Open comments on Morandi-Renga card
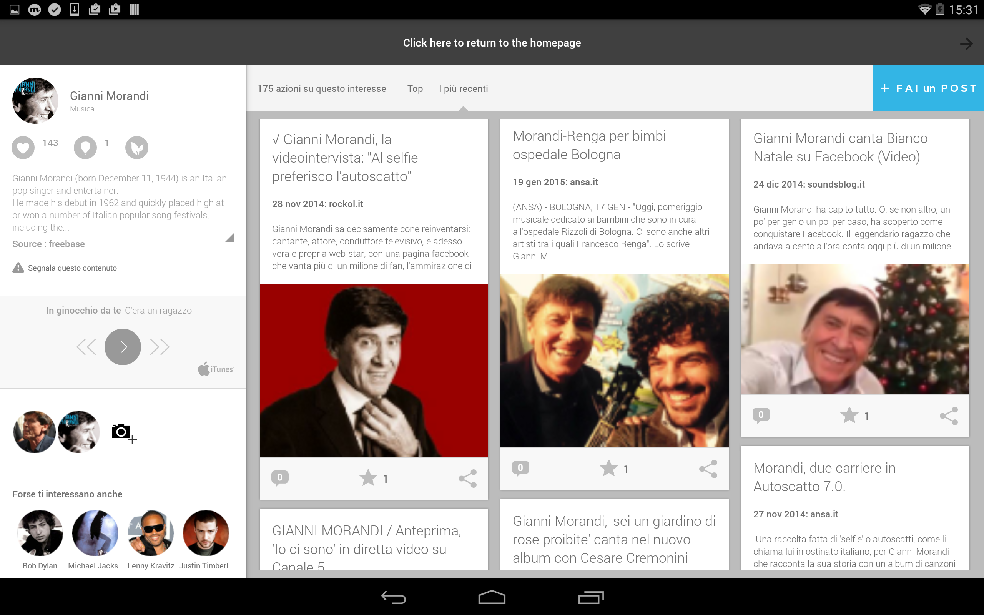 [x=520, y=469]
